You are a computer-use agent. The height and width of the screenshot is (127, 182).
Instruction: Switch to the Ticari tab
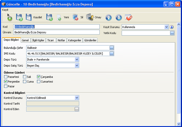click(x=51, y=40)
